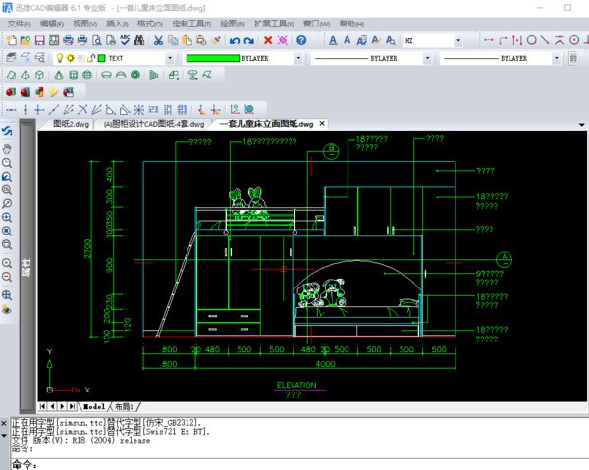Toggle the layer lightbulb on/off
The image size is (589, 470).
coord(59,58)
